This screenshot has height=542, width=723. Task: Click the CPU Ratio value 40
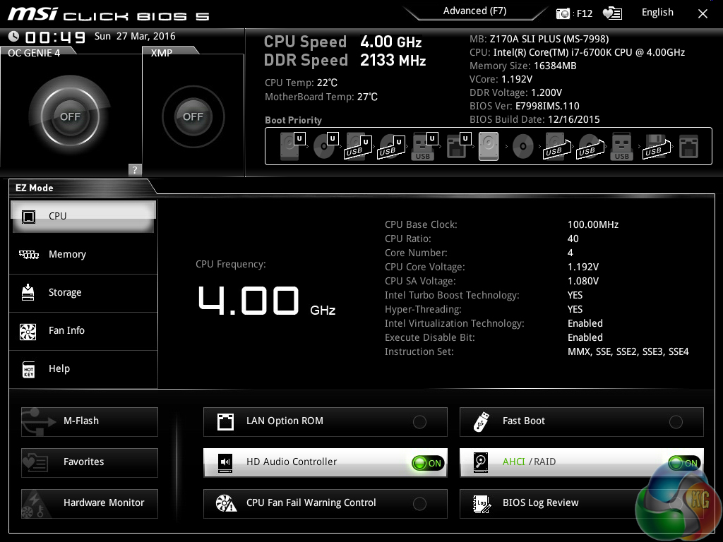click(573, 239)
